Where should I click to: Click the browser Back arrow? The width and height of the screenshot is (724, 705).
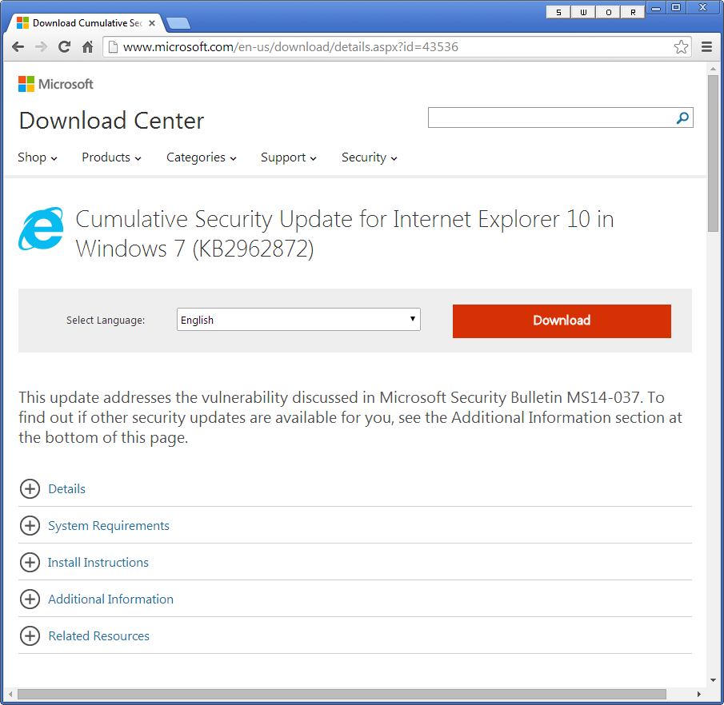18,47
